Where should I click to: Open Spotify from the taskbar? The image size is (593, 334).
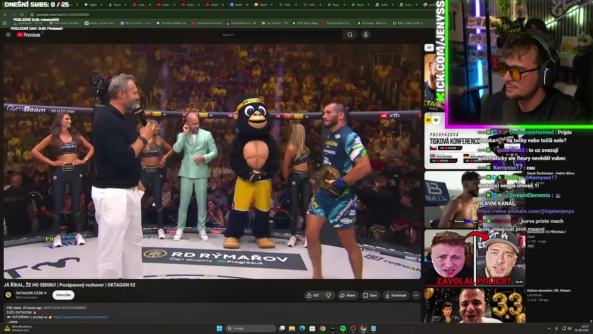click(x=343, y=328)
